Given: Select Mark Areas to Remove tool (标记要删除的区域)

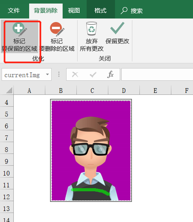Looking at the screenshot, I should pos(57,37).
